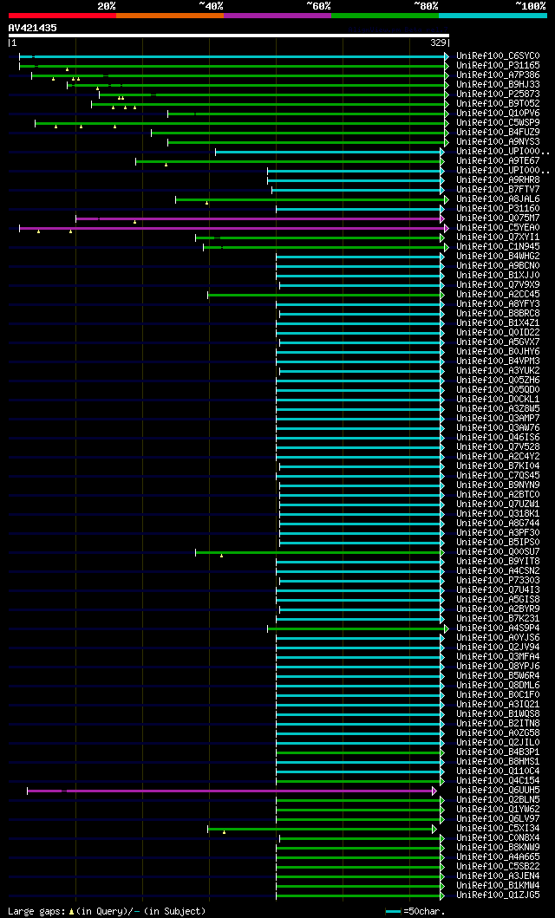Screen dimensions: 555x918
Task: Open the UniRef100_B9T052 hit
Action: click(499, 104)
